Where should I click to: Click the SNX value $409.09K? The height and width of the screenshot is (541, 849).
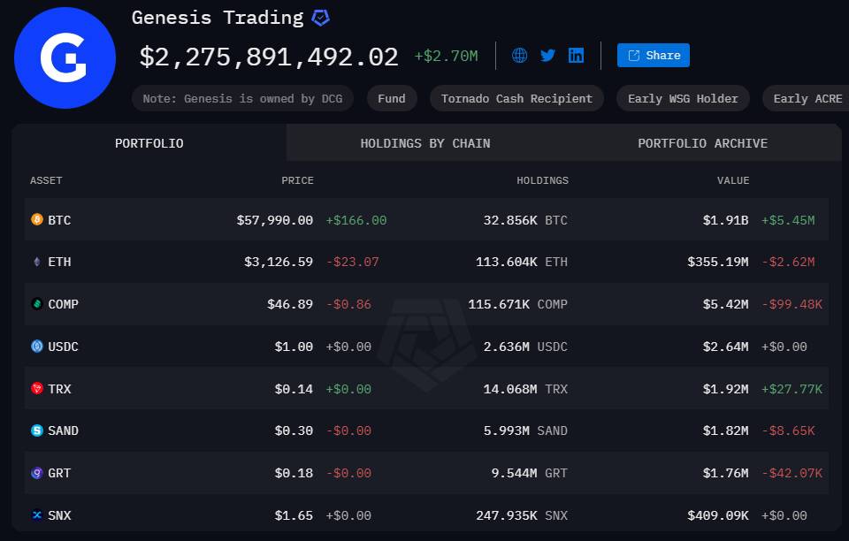pyautogui.click(x=718, y=515)
